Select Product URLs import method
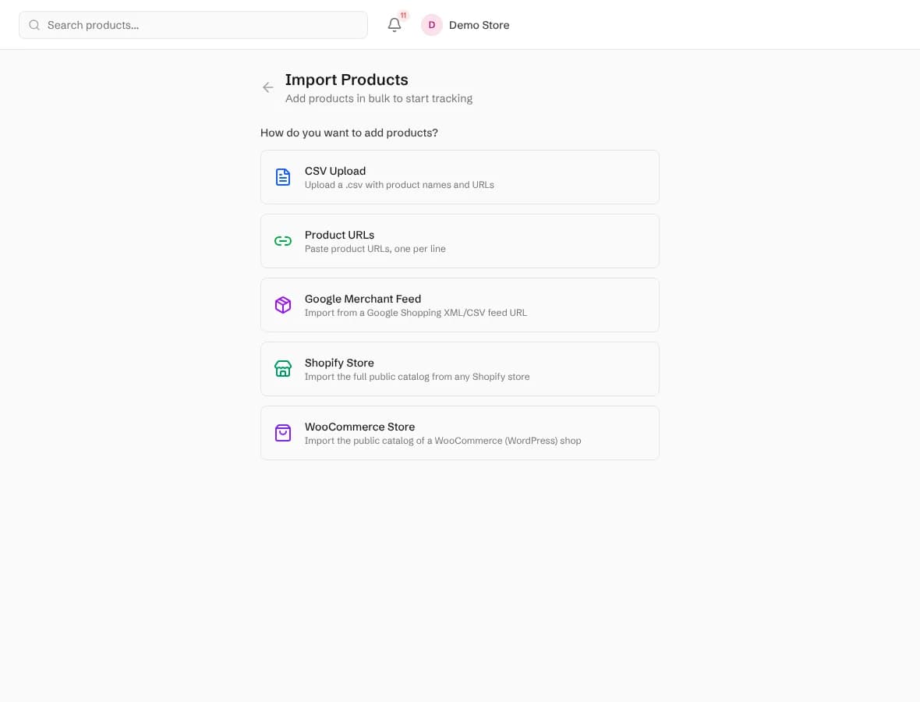Viewport: 920px width, 702px height. coord(459,241)
